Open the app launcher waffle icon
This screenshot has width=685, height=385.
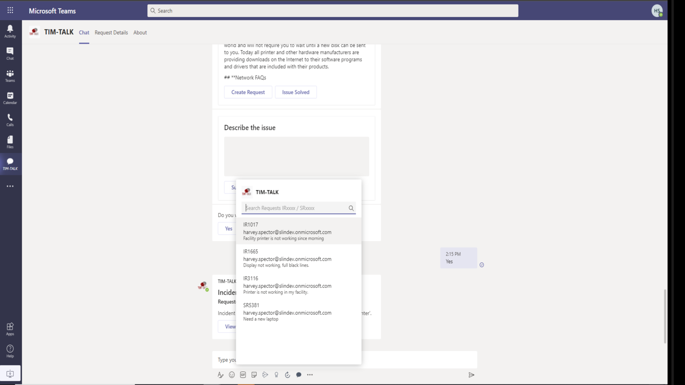point(10,11)
